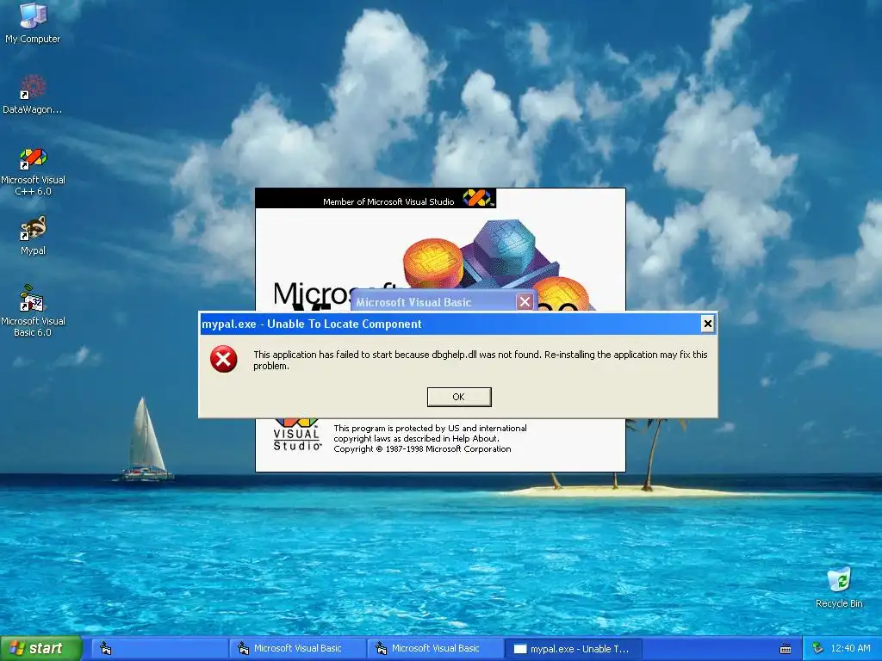The width and height of the screenshot is (882, 661).
Task: Open the Start menu
Action: 40,649
